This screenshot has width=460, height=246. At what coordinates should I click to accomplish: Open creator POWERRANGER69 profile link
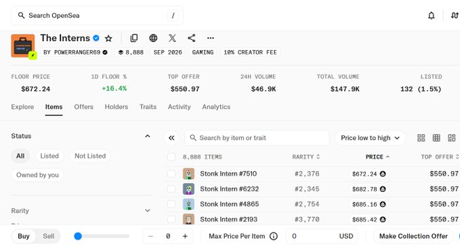click(75, 52)
